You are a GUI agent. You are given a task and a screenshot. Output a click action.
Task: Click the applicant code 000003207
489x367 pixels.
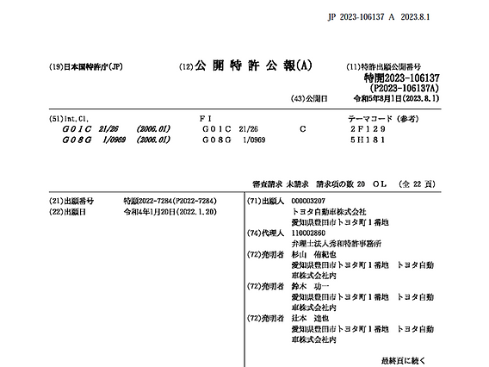[x=308, y=202]
